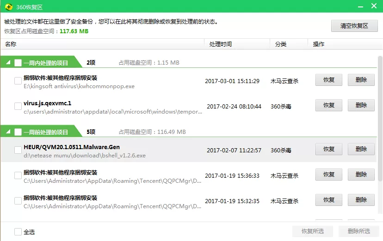The image size is (383, 241).
Task: Tick checkbox for HEUR/QVM20.1.0511.Malware.Gen item
Action: pos(18,150)
